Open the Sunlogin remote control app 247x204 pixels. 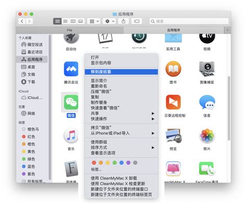click(x=173, y=102)
